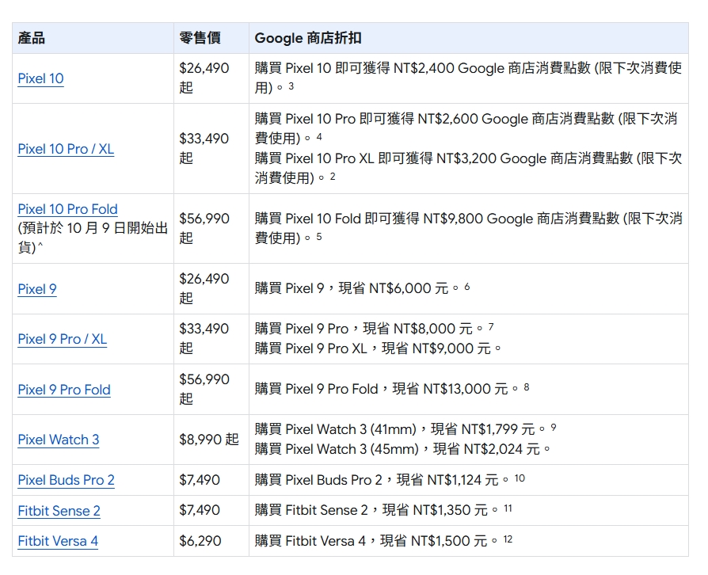Click footnote 5 in Pixel 10 Fold discount
Viewport: 708px width, 575px height.
pyautogui.click(x=319, y=236)
